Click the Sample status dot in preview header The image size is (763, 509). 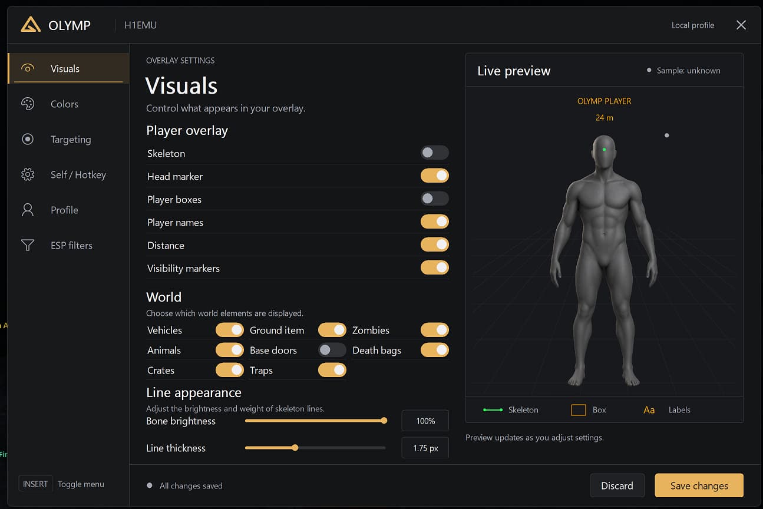(x=649, y=70)
